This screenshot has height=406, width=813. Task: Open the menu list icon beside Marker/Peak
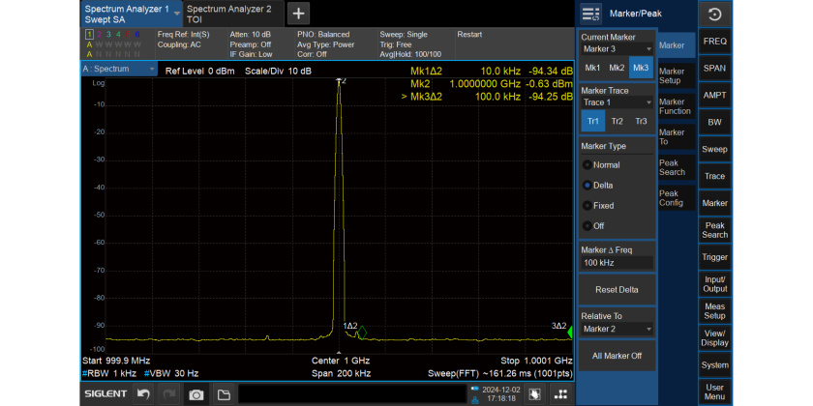589,14
